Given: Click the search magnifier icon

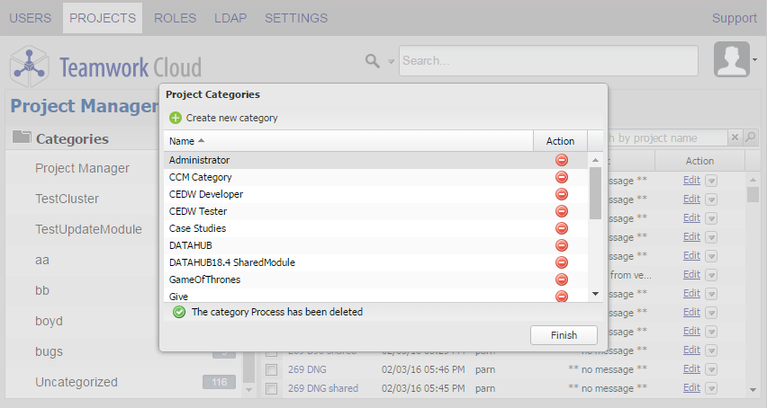Looking at the screenshot, I should pyautogui.click(x=372, y=61).
